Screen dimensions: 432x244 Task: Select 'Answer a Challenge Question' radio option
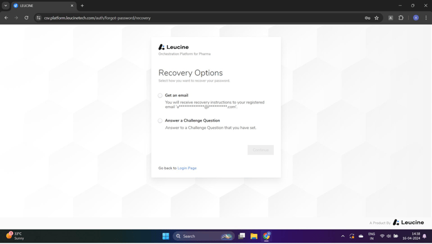(x=160, y=121)
